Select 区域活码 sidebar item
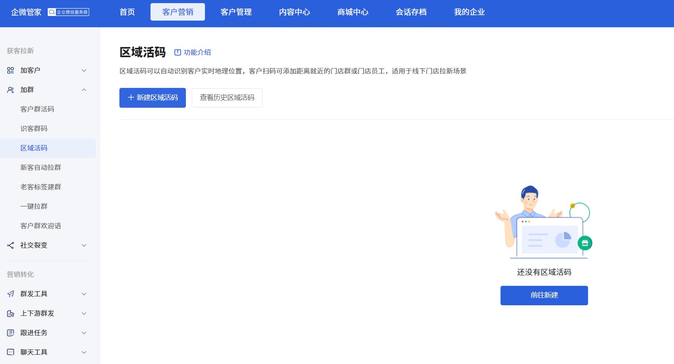Image resolution: width=674 pixels, height=364 pixels. click(x=48, y=148)
